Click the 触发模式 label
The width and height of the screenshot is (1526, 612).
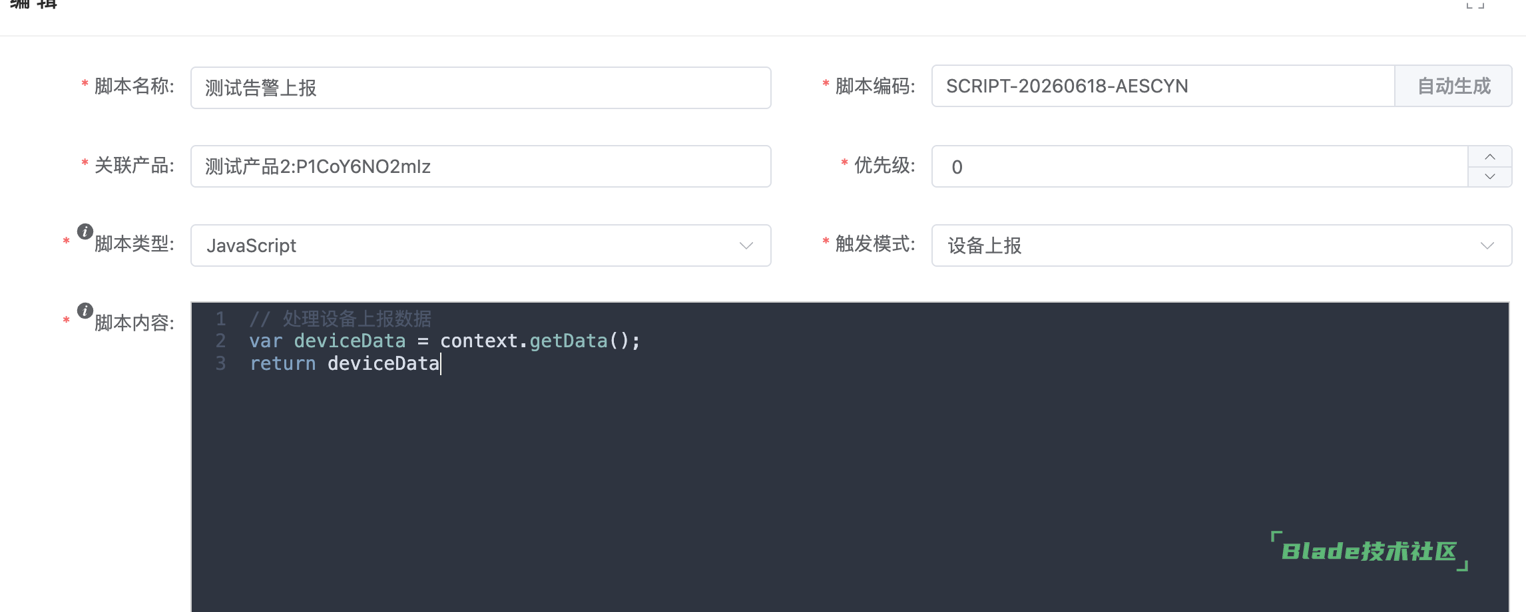[875, 244]
